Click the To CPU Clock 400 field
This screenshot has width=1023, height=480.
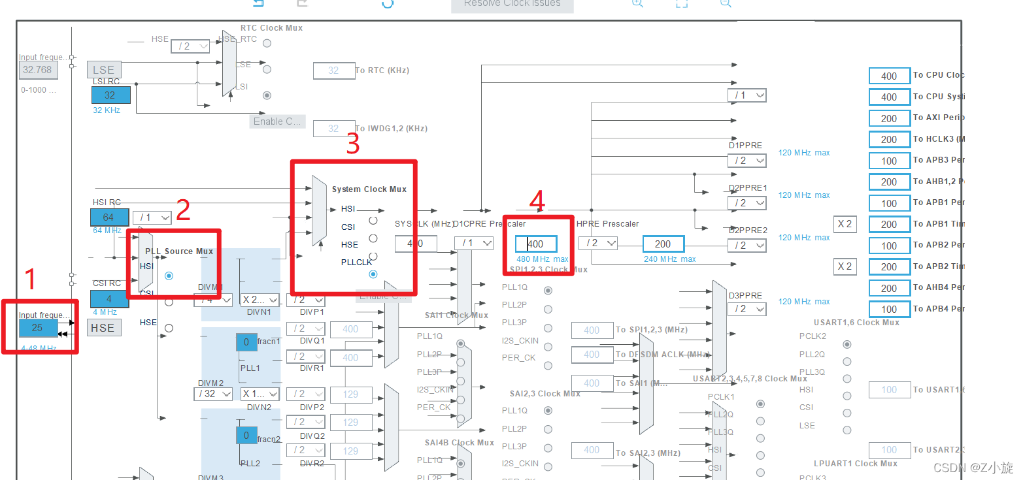tap(889, 76)
